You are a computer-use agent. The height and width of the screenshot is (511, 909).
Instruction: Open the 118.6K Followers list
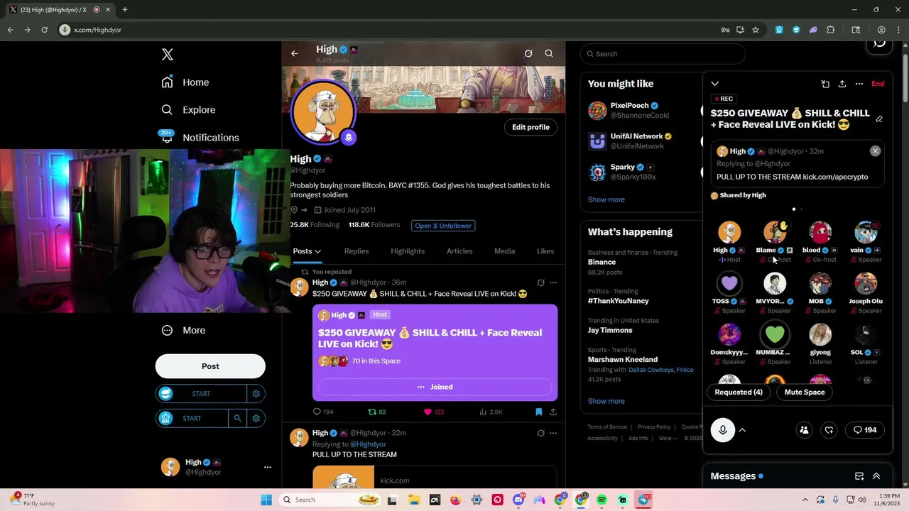(x=374, y=225)
